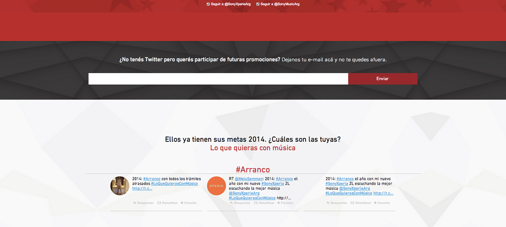Uncheck Seguir a @SonyXperiaArg checkbox
Screen dimensions: 506x227
point(208,4)
